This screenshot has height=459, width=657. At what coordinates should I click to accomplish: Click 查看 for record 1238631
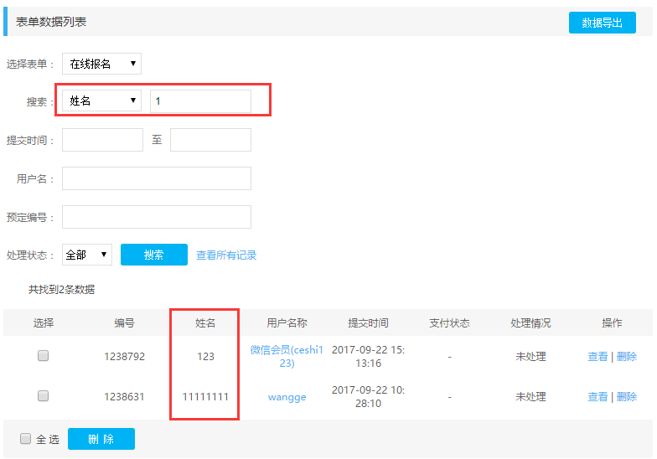coord(598,397)
